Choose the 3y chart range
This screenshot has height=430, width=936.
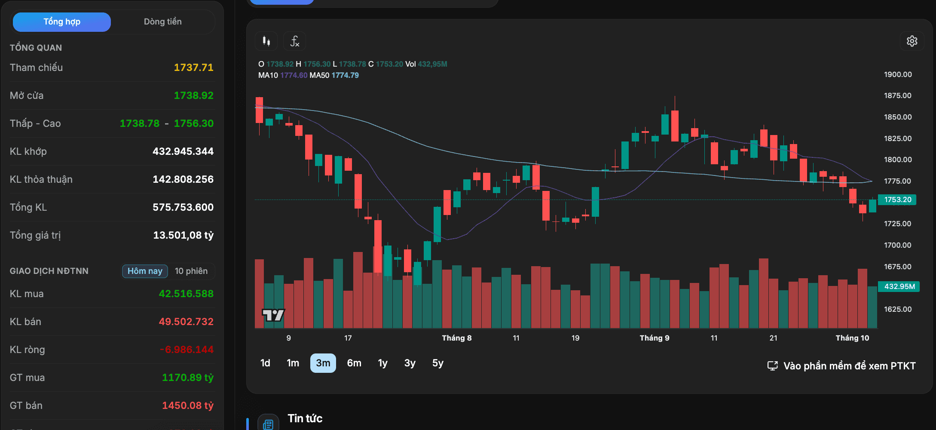[x=410, y=363]
